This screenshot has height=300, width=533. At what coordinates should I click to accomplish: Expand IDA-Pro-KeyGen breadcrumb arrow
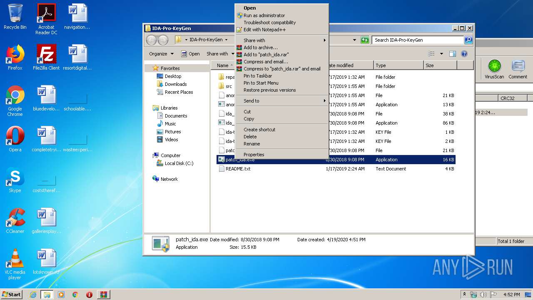[226, 40]
